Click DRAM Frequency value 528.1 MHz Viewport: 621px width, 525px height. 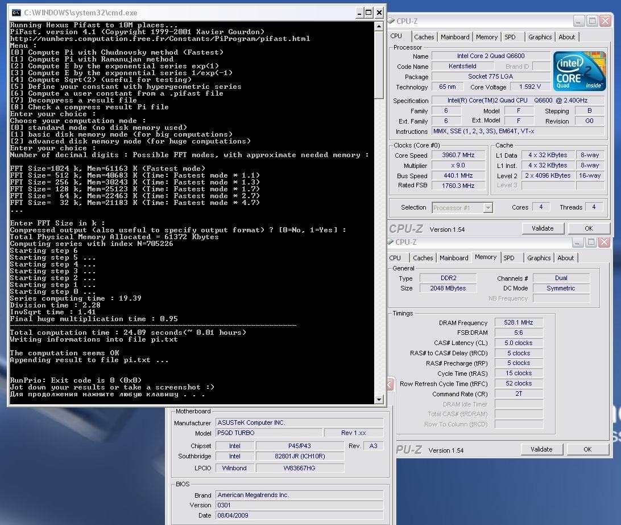(x=519, y=322)
